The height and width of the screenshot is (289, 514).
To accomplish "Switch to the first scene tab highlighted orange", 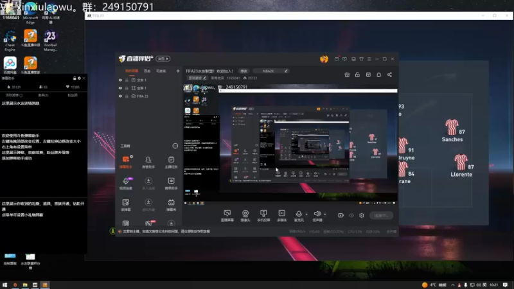I will [x=132, y=71].
